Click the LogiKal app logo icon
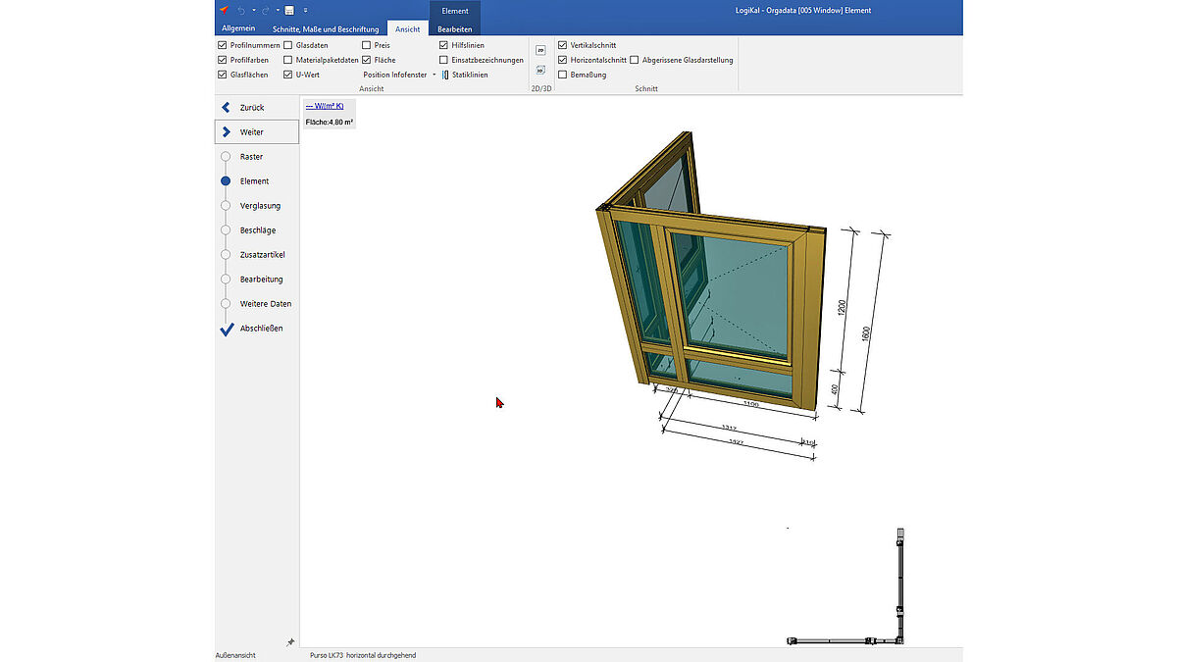This screenshot has width=1177, height=662. (224, 10)
